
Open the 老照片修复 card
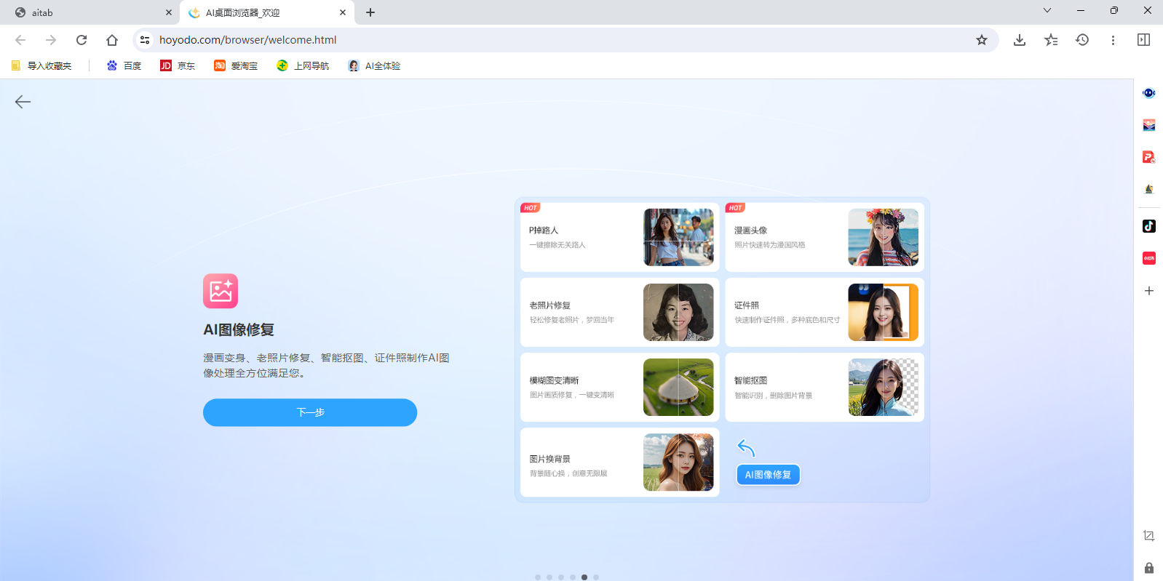click(620, 313)
